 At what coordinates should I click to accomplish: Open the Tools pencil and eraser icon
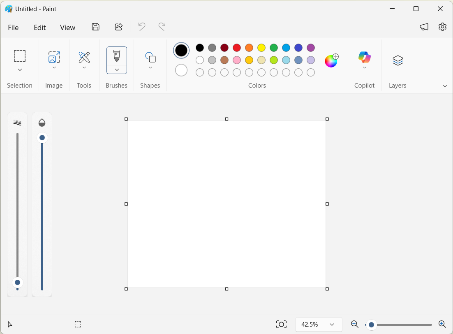tap(84, 57)
